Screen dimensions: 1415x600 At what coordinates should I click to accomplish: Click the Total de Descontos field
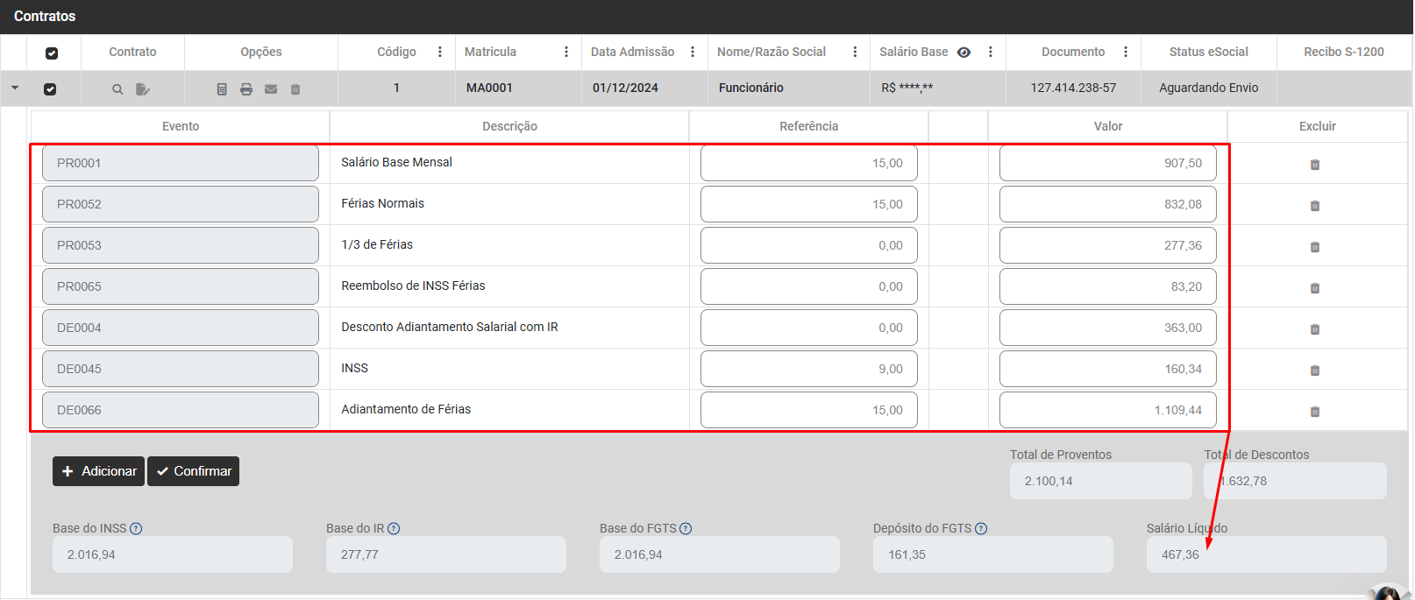[x=1296, y=481]
